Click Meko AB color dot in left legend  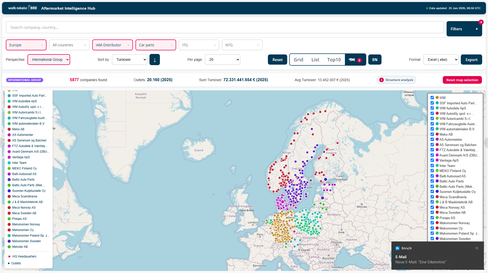click(x=9, y=129)
